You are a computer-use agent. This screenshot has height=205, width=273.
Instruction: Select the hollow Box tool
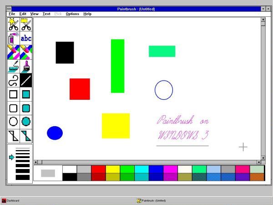(14, 94)
